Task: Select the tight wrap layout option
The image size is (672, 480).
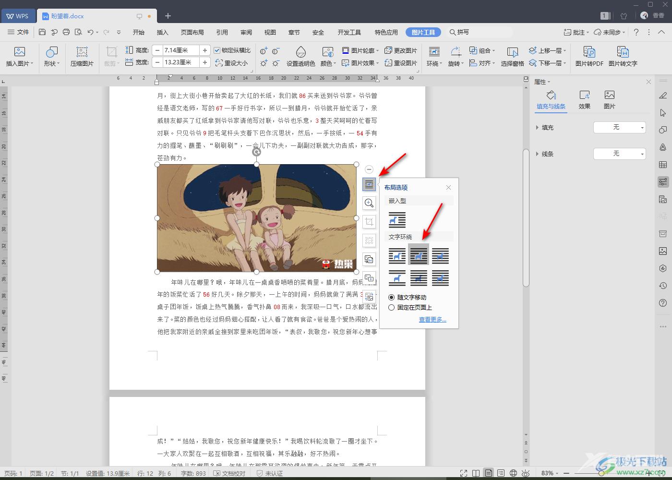Action: pos(419,256)
